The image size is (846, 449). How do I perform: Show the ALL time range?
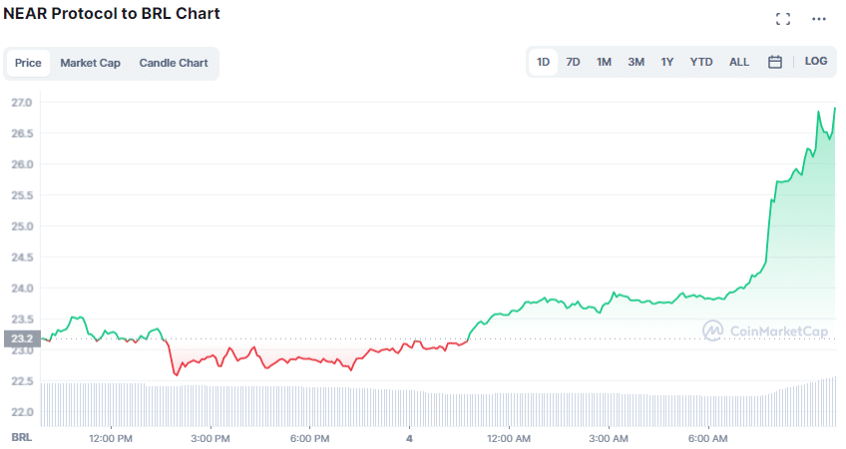tap(738, 62)
